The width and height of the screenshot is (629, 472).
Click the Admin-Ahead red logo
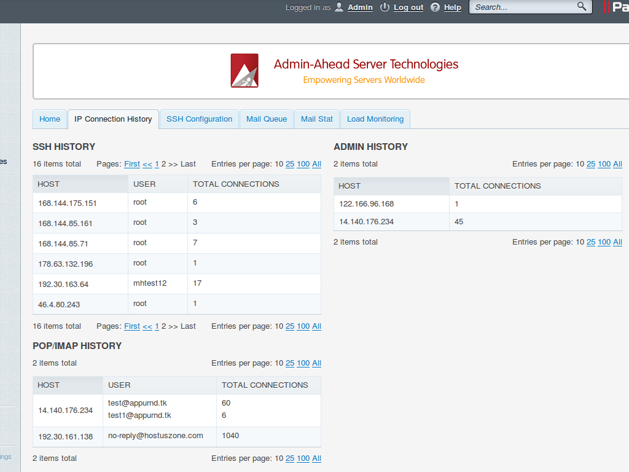click(x=244, y=71)
